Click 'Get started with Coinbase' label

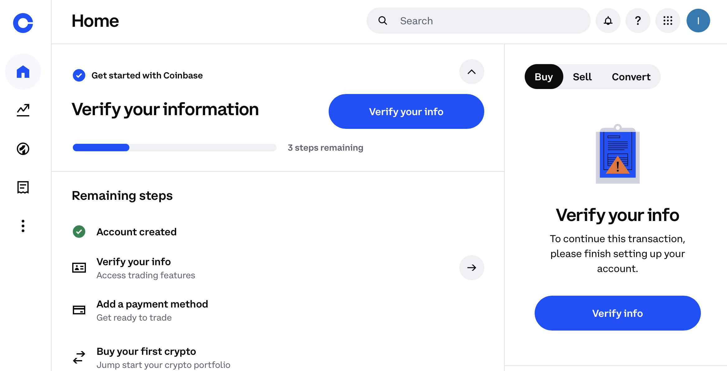click(147, 75)
